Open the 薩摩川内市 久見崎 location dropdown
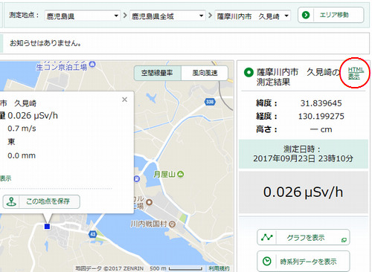Viewport: 372px width, 272px height. pyautogui.click(x=252, y=16)
